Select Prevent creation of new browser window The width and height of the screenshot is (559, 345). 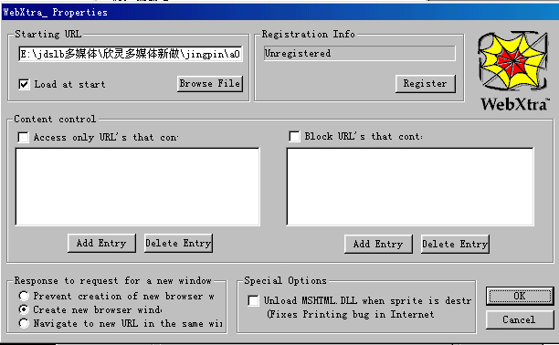pyautogui.click(x=24, y=296)
